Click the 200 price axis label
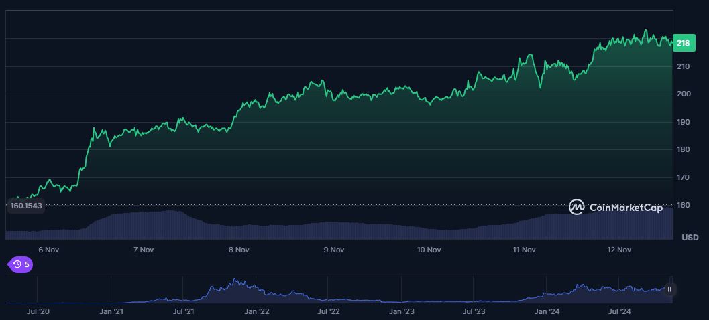 coord(683,94)
